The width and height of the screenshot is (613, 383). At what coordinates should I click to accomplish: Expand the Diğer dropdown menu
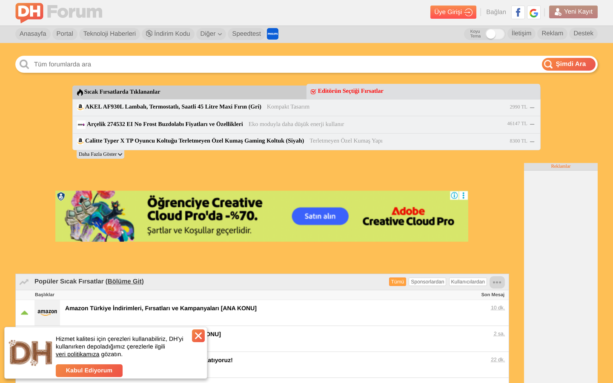click(211, 34)
